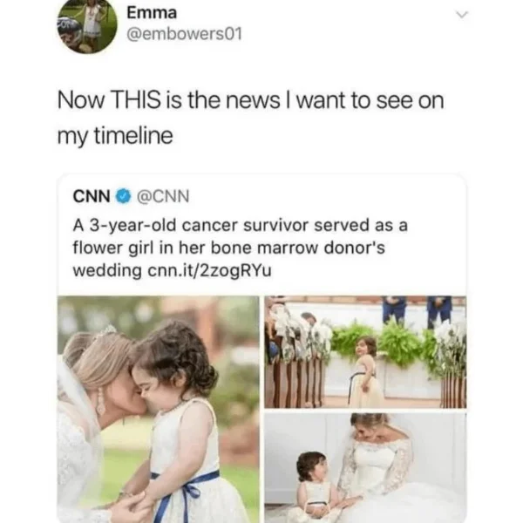
Task: Click the 'my timeline' text line
Action: [115, 136]
